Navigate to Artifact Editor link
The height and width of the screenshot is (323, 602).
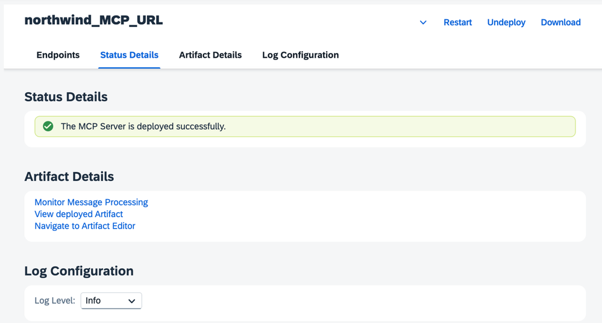coord(85,226)
